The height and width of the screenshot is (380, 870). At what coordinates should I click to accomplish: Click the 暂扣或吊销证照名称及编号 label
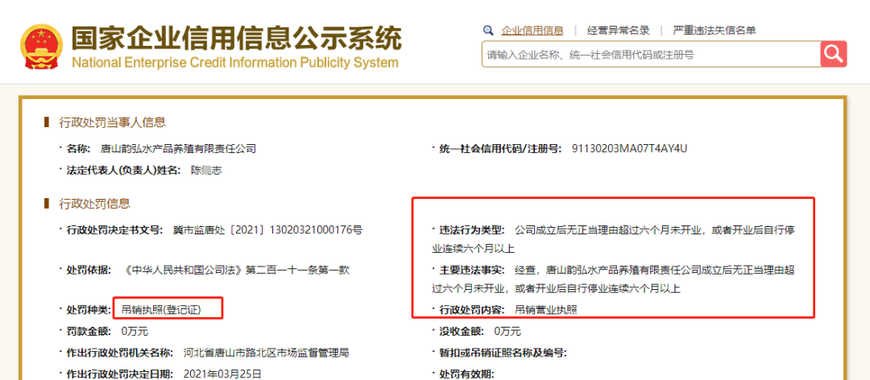502,353
